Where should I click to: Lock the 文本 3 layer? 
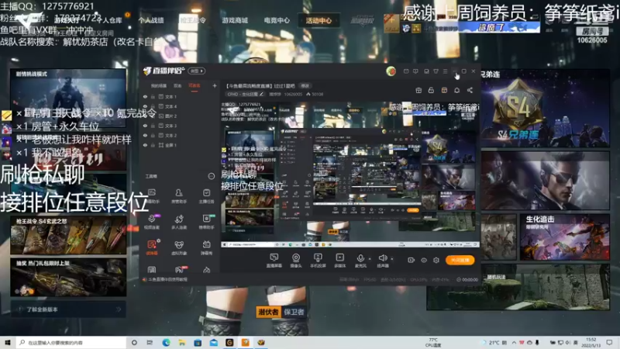153,126
